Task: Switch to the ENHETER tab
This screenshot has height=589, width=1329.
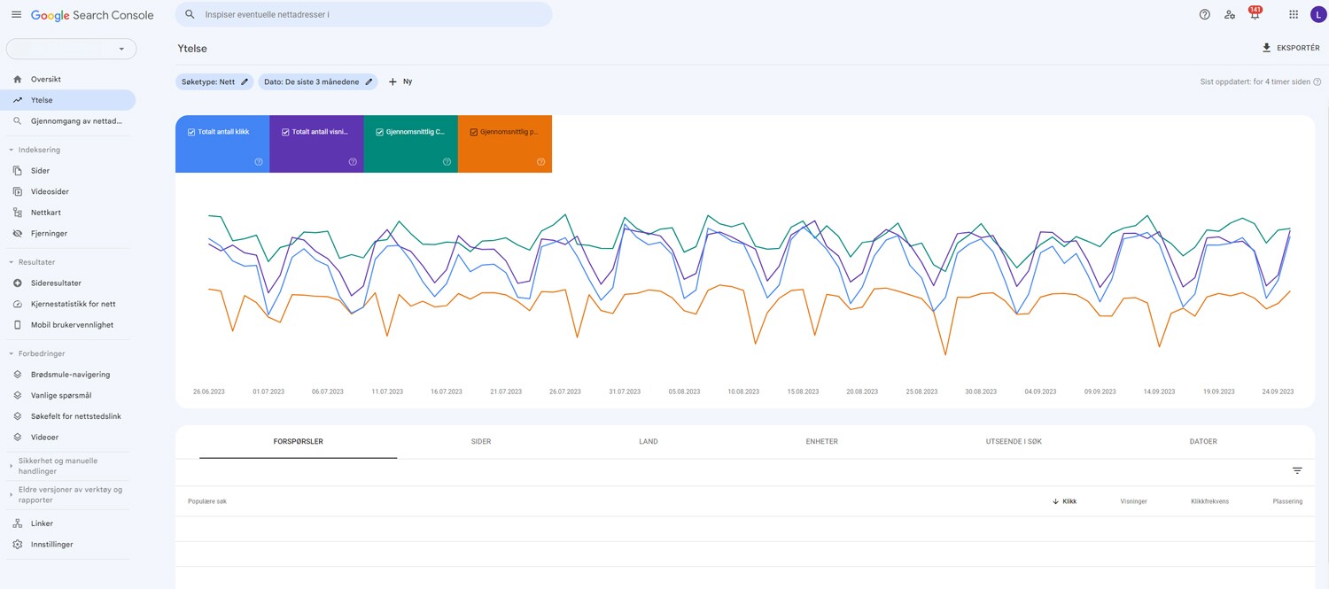Action: (x=820, y=440)
